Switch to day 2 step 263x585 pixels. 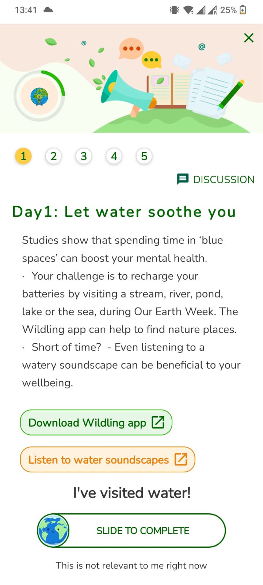click(54, 156)
